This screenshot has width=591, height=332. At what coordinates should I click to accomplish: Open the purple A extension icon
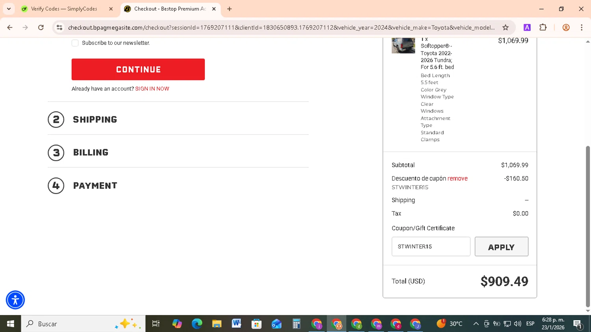[x=527, y=28]
